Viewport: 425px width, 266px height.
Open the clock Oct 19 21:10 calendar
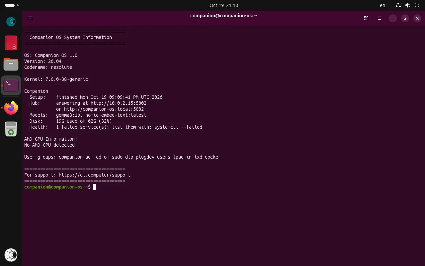tap(224, 5)
